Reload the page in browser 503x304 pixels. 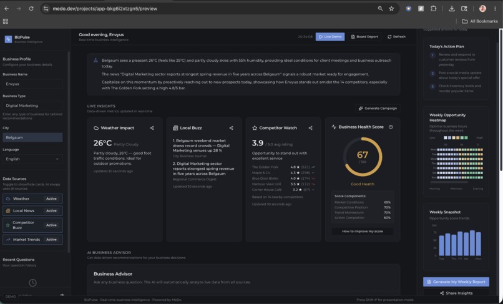click(x=31, y=9)
